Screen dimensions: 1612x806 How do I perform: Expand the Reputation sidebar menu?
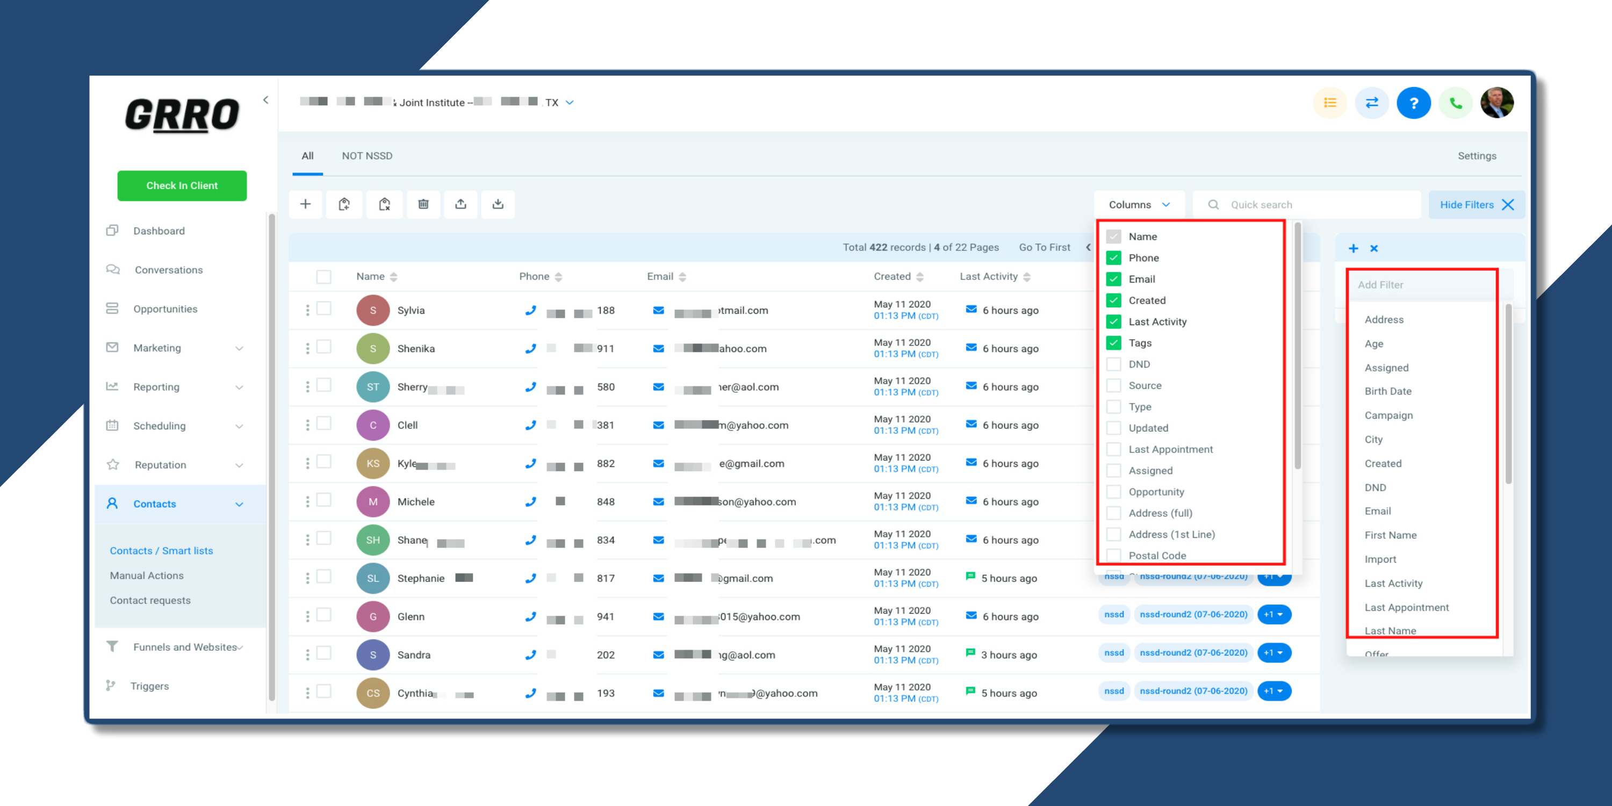pos(239,465)
